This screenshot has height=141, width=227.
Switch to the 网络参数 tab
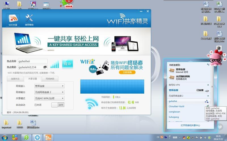(50, 79)
